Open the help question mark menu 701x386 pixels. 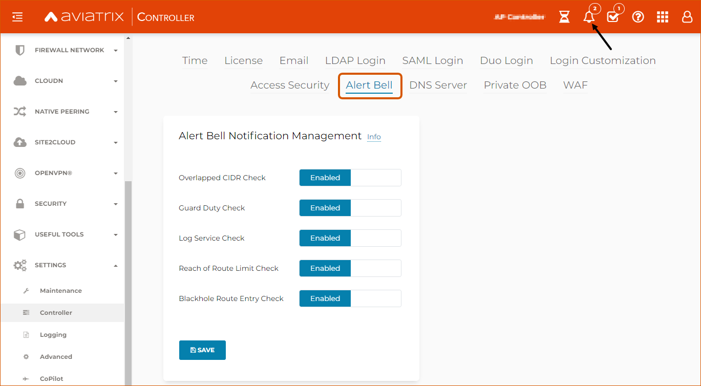pyautogui.click(x=638, y=17)
